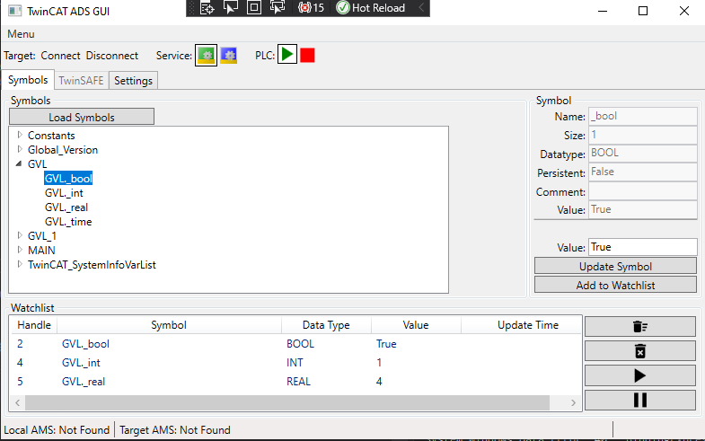Image resolution: width=705 pixels, height=441 pixels.
Task: Click the Update Time column header
Action: 522,325
